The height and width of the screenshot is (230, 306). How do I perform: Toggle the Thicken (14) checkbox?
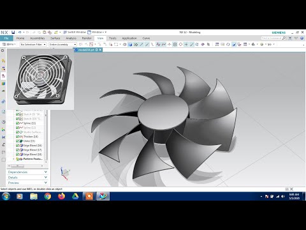point(18,137)
